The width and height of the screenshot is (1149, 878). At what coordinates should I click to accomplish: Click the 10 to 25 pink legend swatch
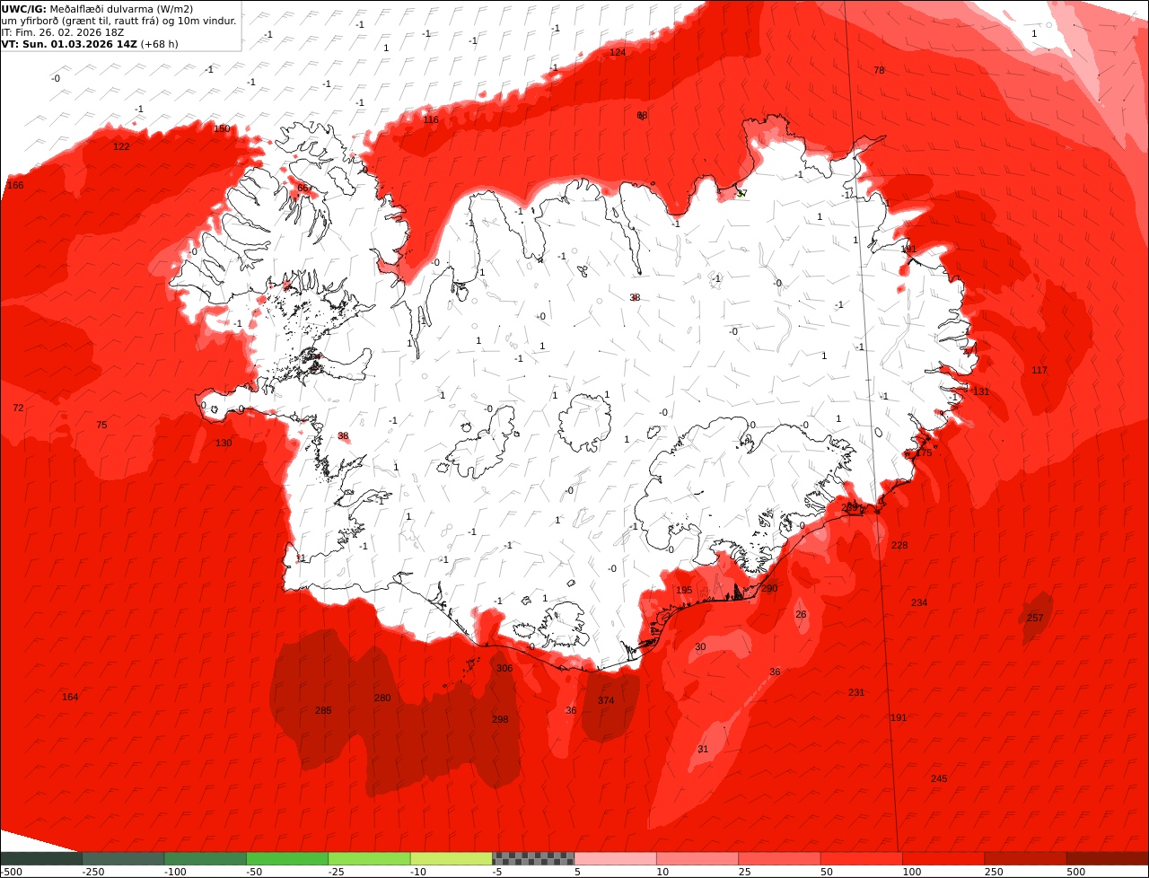point(697,858)
